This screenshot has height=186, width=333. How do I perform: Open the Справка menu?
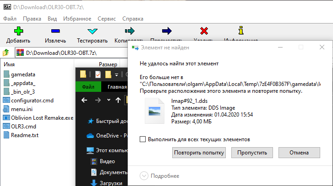pyautogui.click(x=133, y=19)
